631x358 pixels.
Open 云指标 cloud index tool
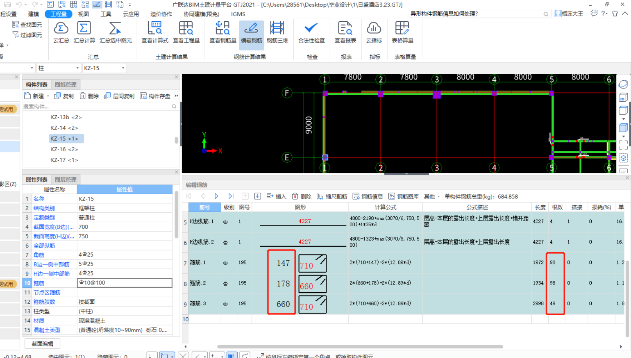click(374, 32)
